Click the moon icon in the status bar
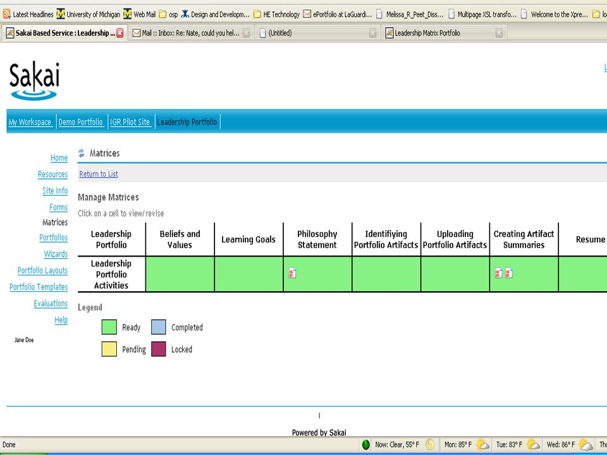This screenshot has width=607, height=455. pos(430,444)
